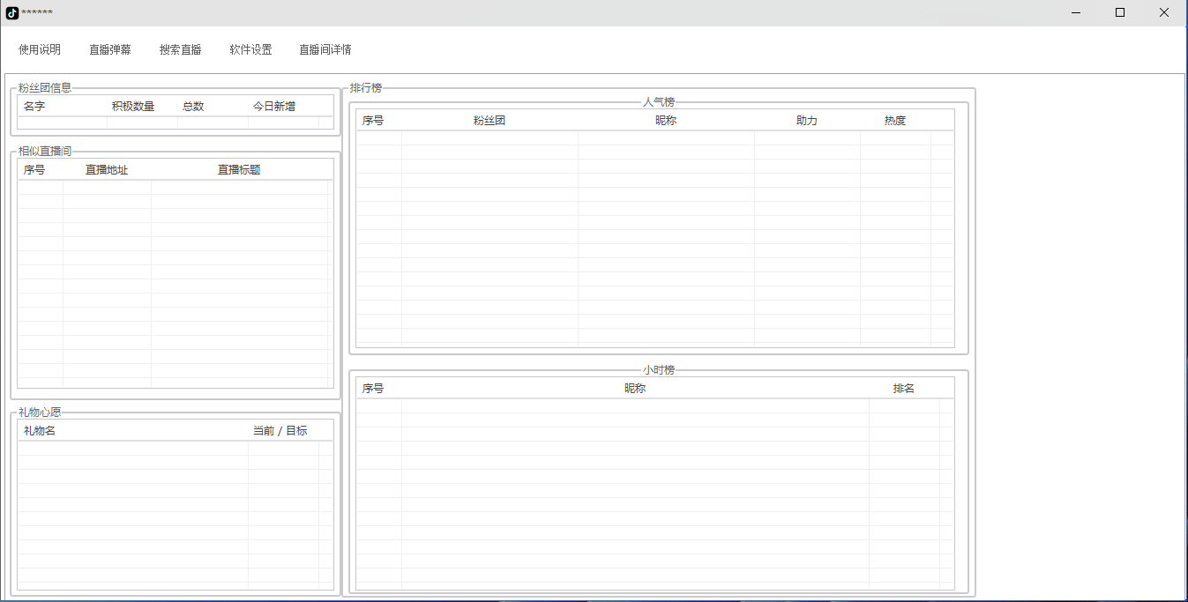Sort 人气榜 by the 助力 column
This screenshot has height=602, width=1188.
coord(807,121)
